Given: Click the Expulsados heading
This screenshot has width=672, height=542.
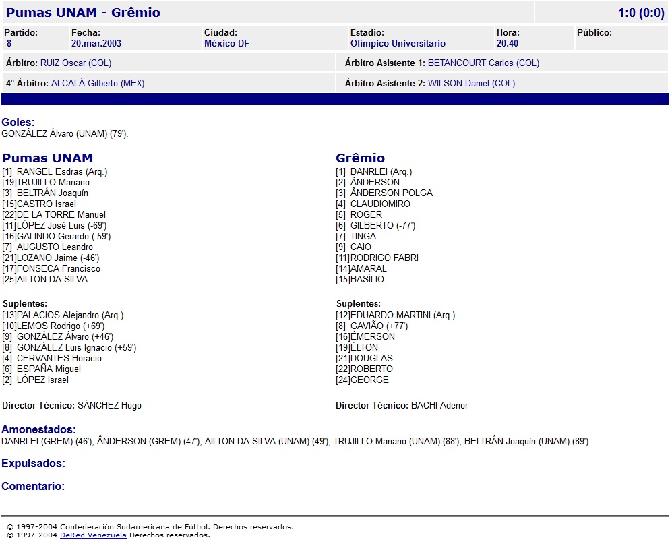Looking at the screenshot, I should click(x=34, y=464).
